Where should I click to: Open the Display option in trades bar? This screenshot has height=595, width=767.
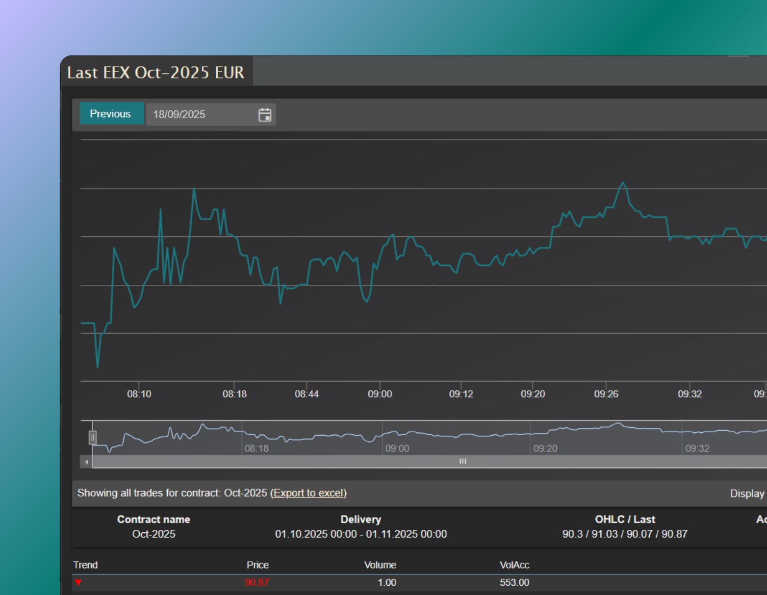point(747,494)
